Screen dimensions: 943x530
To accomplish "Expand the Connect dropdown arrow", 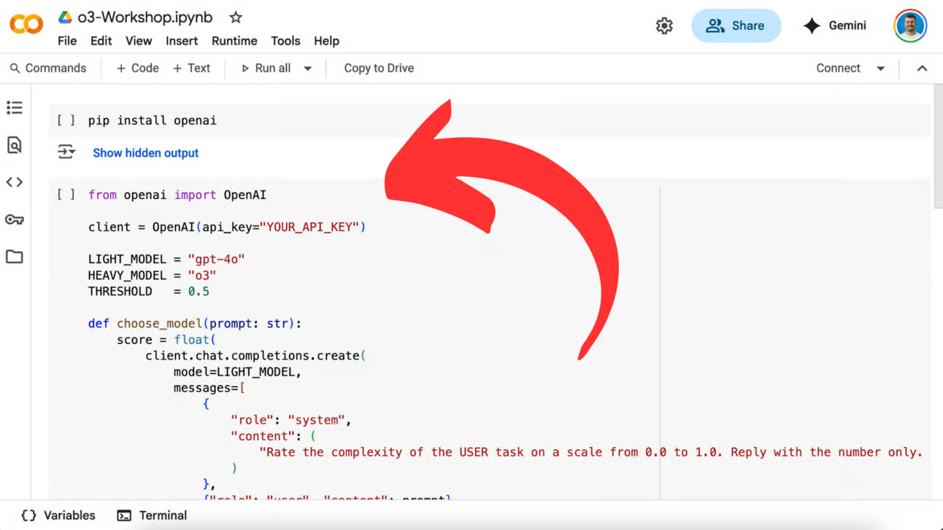I will [880, 69].
